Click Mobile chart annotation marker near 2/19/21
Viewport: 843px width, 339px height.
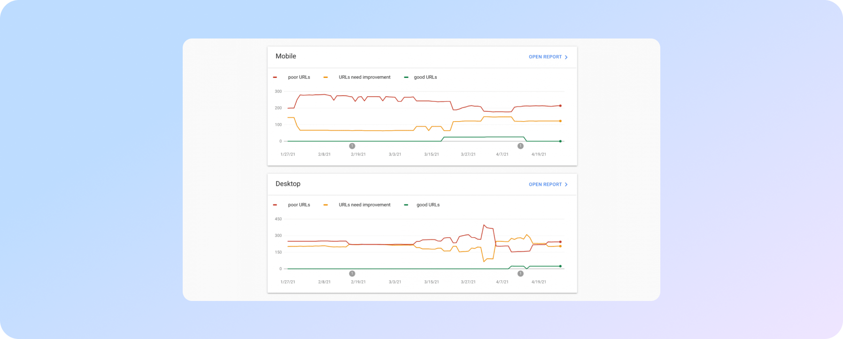point(352,146)
